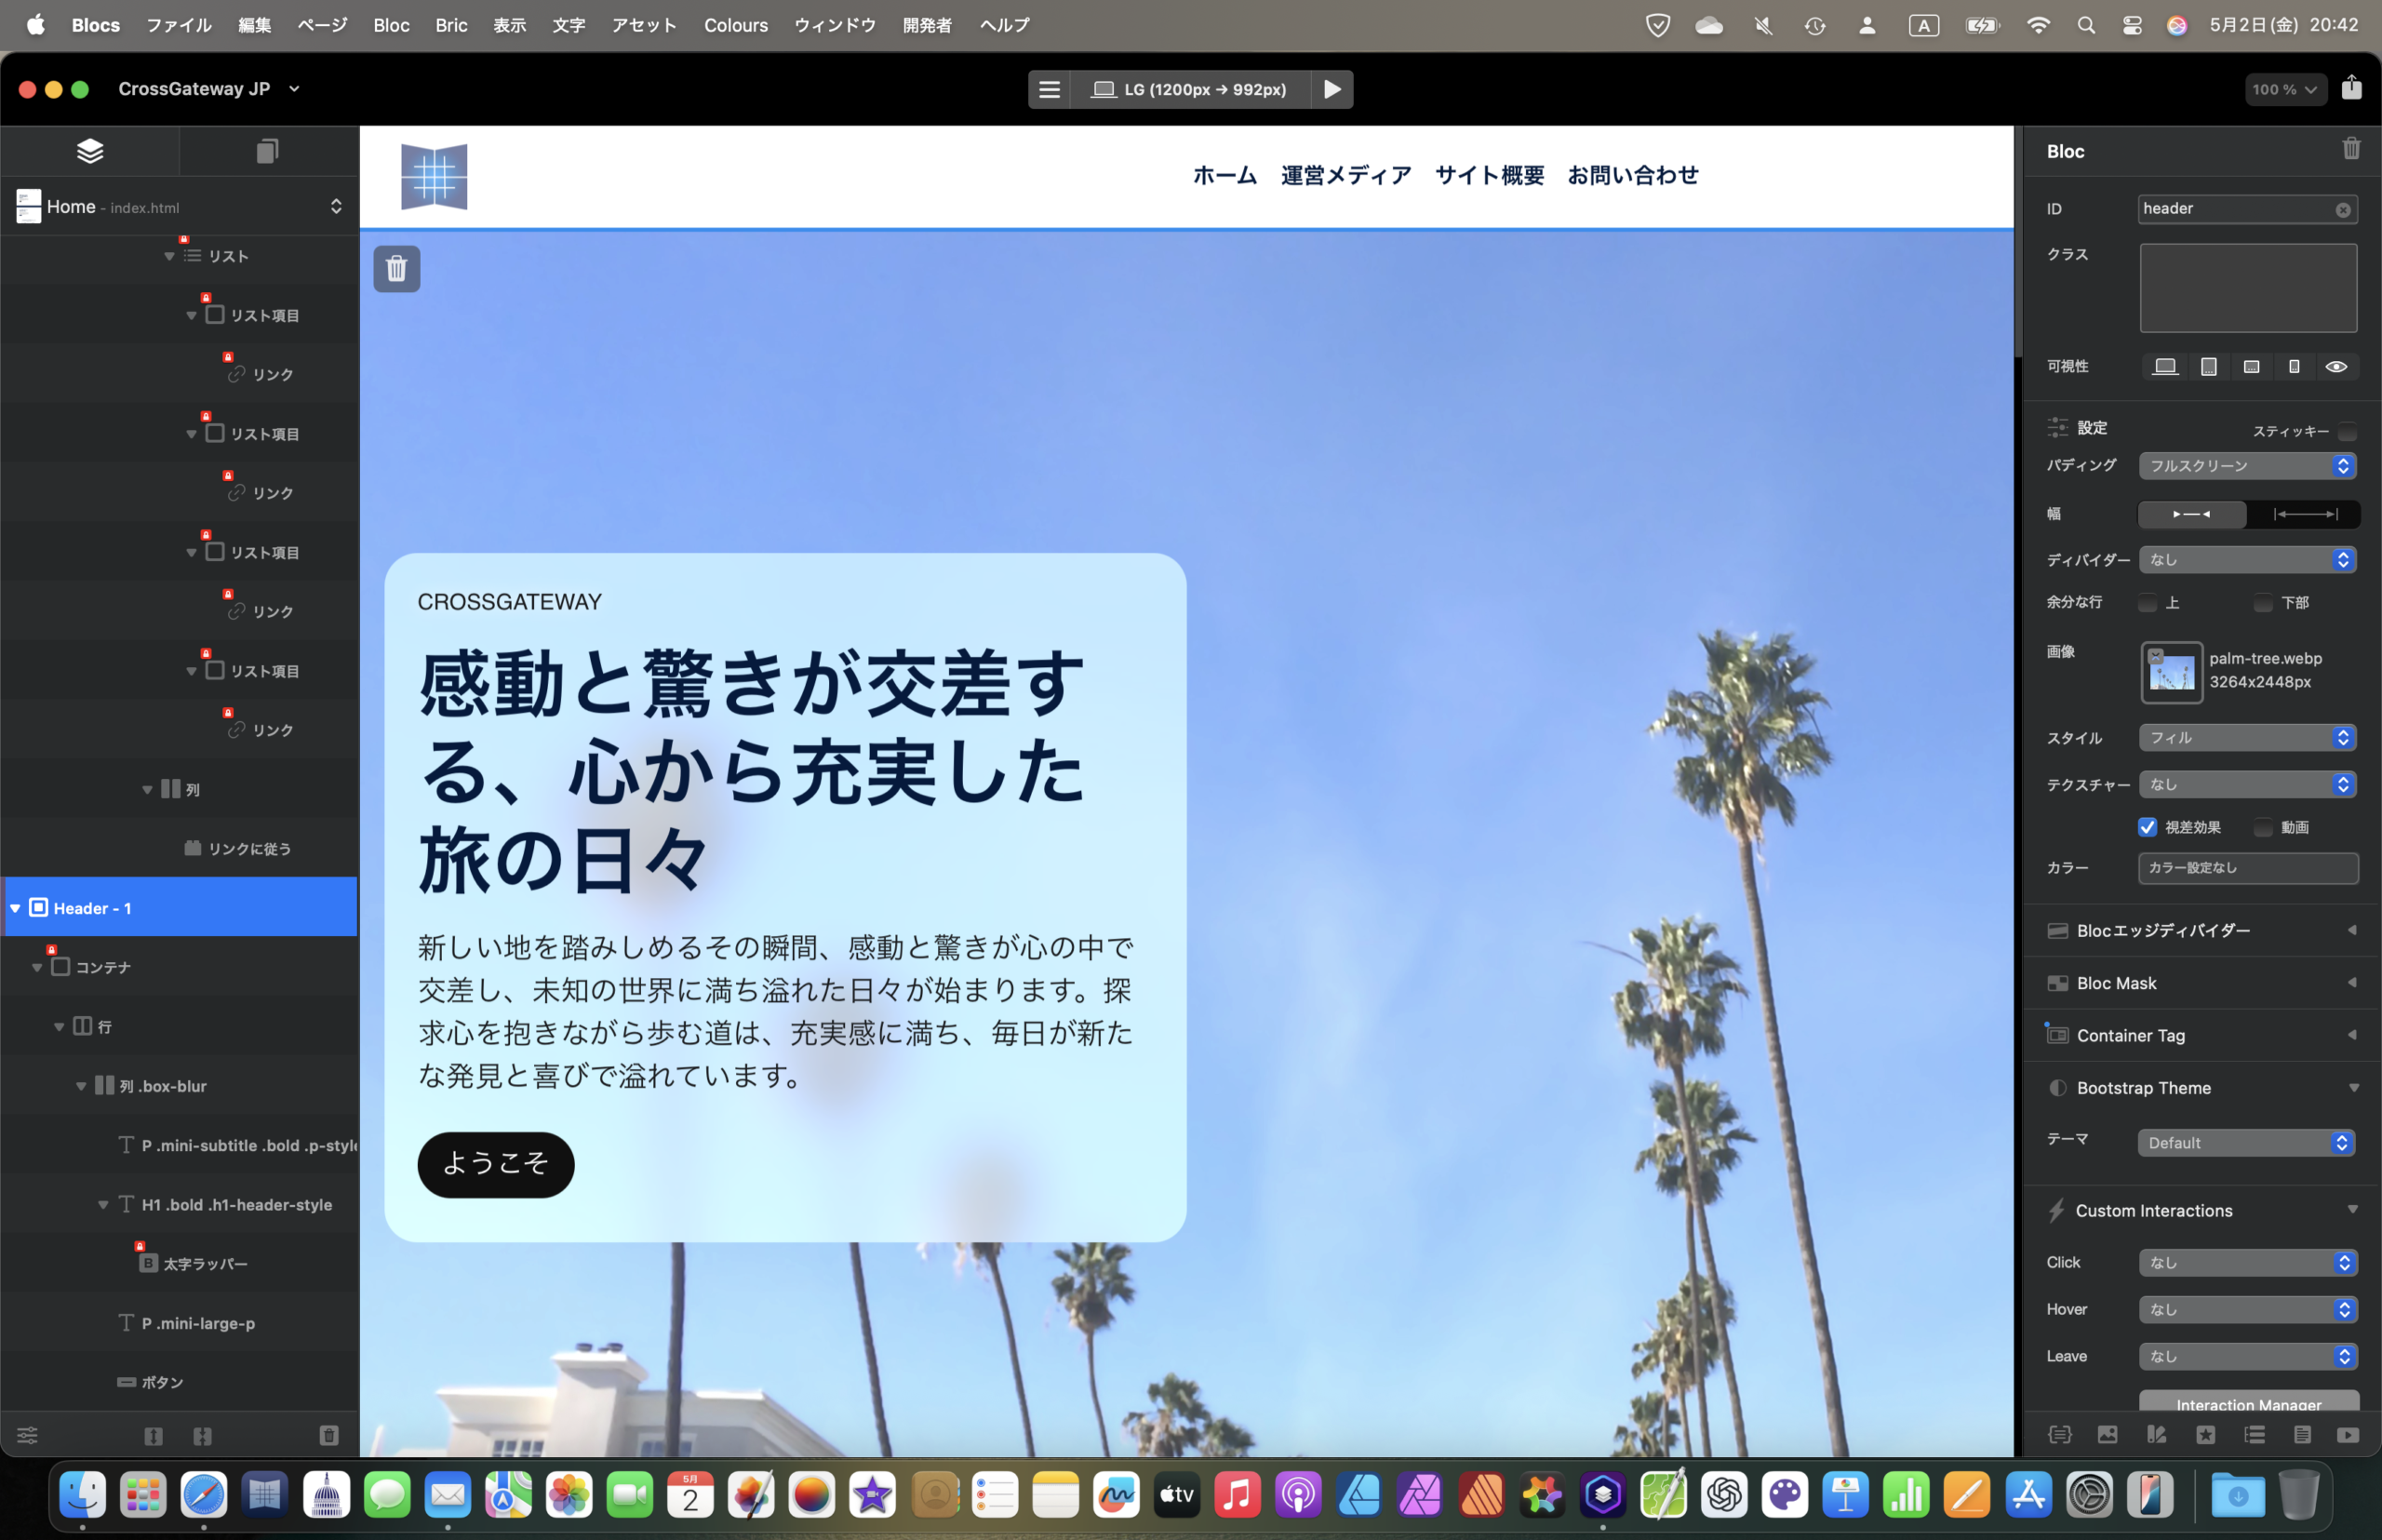
Task: Check the 上 extra row checkbox
Action: (2147, 603)
